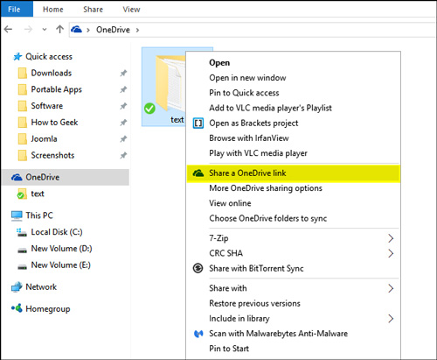The height and width of the screenshot is (360, 437).
Task: Open Portable Apps in Quick access
Action: [x=57, y=89]
